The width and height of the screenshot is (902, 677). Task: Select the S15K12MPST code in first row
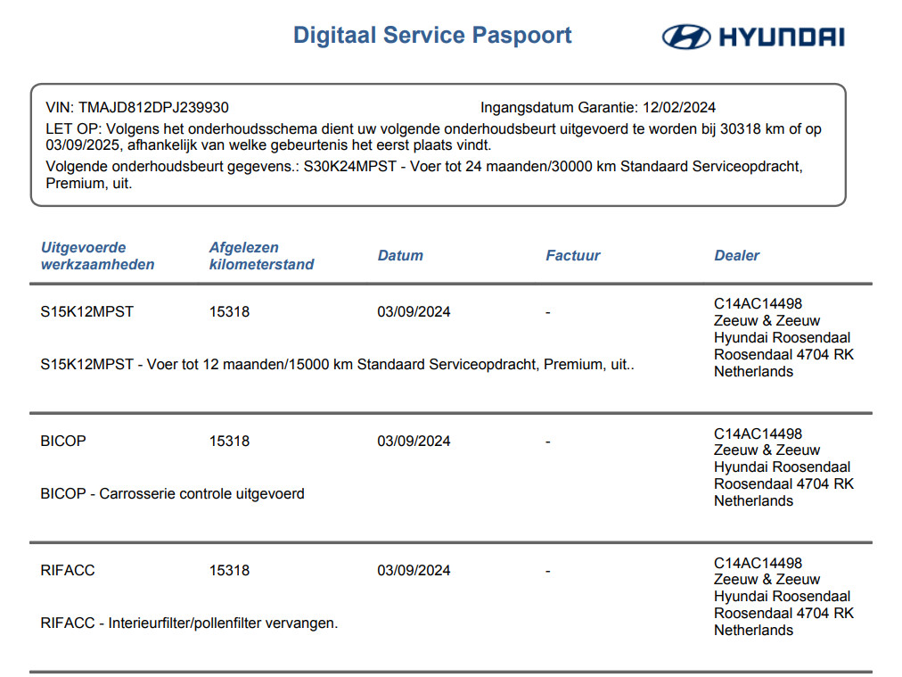(87, 312)
